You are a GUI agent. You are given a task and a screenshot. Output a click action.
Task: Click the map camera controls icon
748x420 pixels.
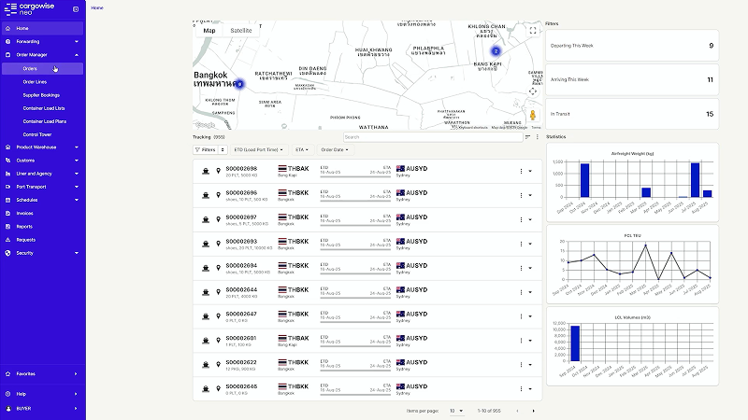(x=533, y=91)
